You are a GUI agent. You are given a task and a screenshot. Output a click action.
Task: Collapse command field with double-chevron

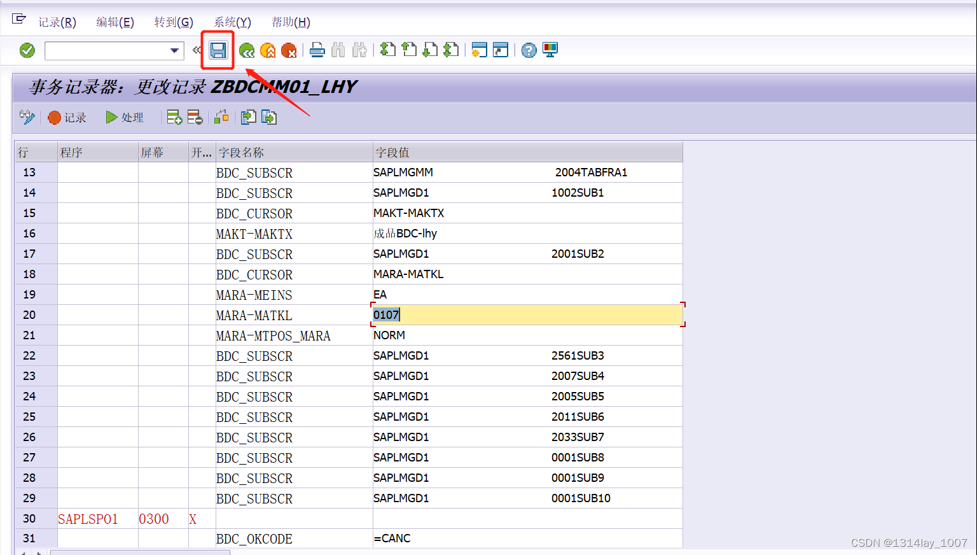click(197, 50)
